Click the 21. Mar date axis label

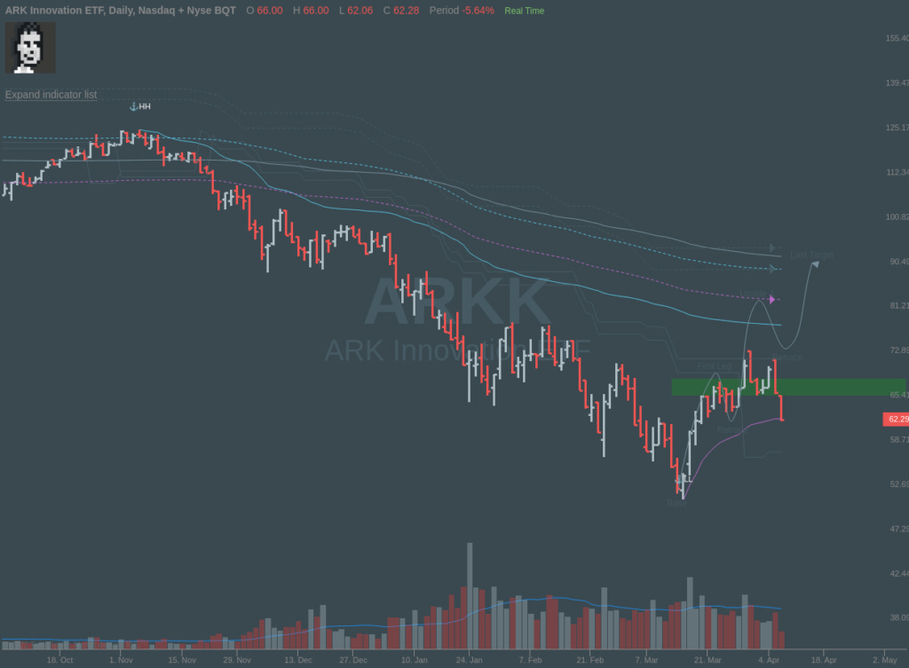pos(707,660)
